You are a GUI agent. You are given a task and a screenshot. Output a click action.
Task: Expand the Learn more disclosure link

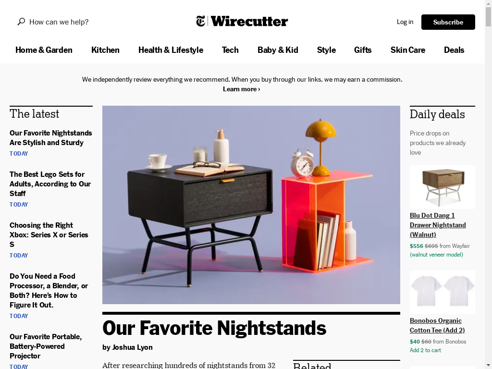point(241,89)
